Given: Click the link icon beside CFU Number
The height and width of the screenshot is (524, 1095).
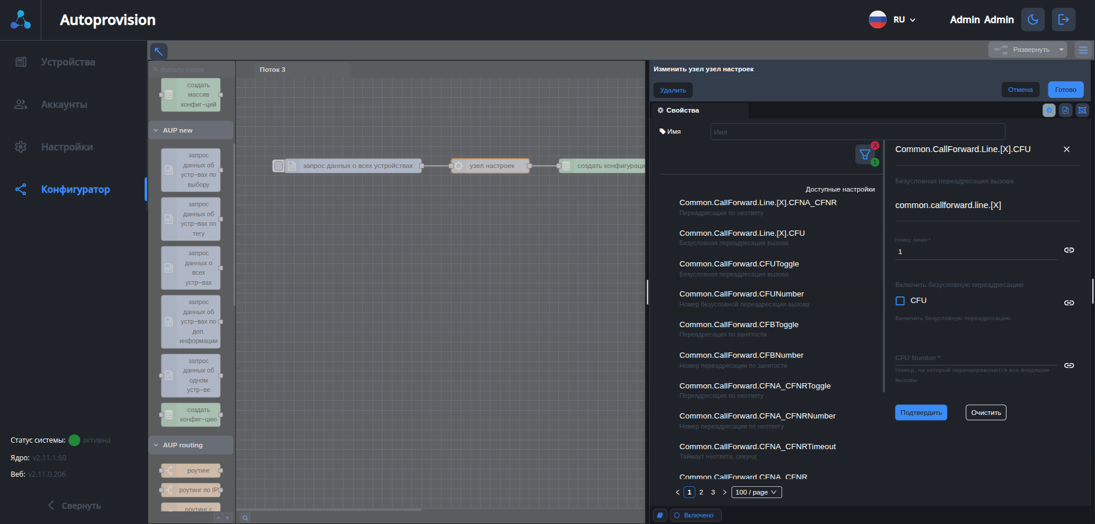Looking at the screenshot, I should pyautogui.click(x=1068, y=365).
